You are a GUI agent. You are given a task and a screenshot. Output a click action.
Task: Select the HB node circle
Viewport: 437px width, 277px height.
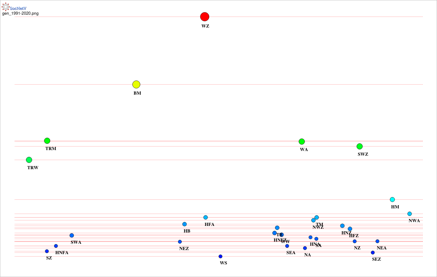[185, 224]
